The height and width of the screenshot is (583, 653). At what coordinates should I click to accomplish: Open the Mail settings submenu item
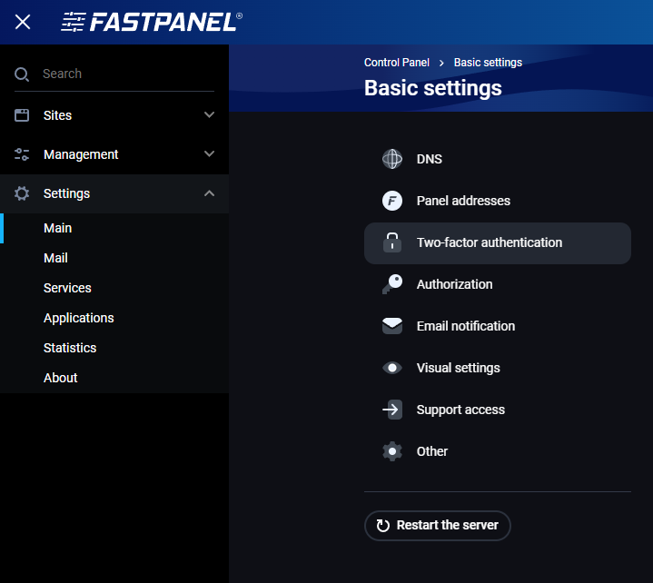pyautogui.click(x=55, y=258)
